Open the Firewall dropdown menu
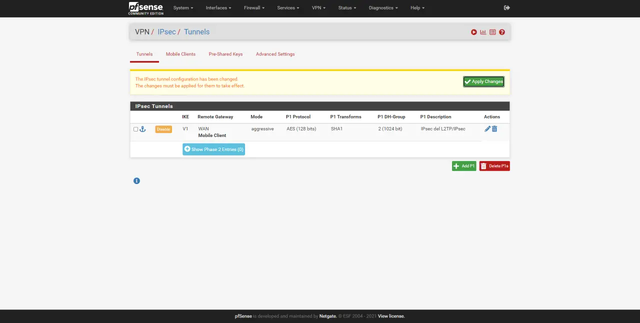This screenshot has width=640, height=323. tap(254, 8)
